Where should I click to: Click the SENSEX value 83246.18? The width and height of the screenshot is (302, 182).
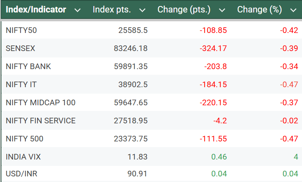click(130, 48)
